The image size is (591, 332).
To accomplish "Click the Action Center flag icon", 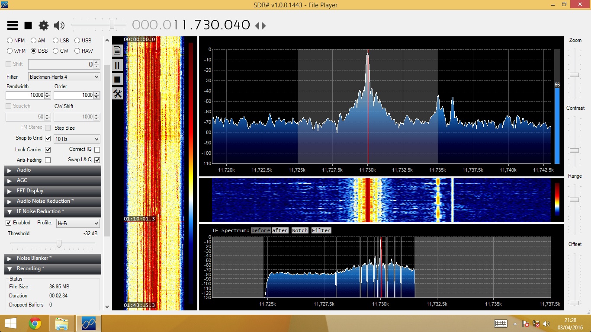I will (526, 323).
